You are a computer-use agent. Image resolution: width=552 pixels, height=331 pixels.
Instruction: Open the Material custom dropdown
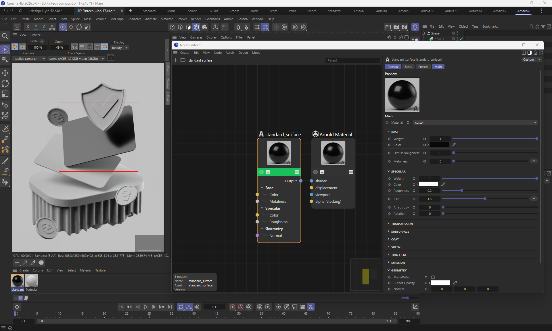475,123
